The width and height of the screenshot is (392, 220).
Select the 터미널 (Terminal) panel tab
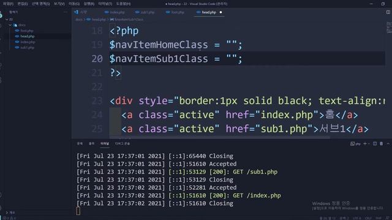(105, 144)
